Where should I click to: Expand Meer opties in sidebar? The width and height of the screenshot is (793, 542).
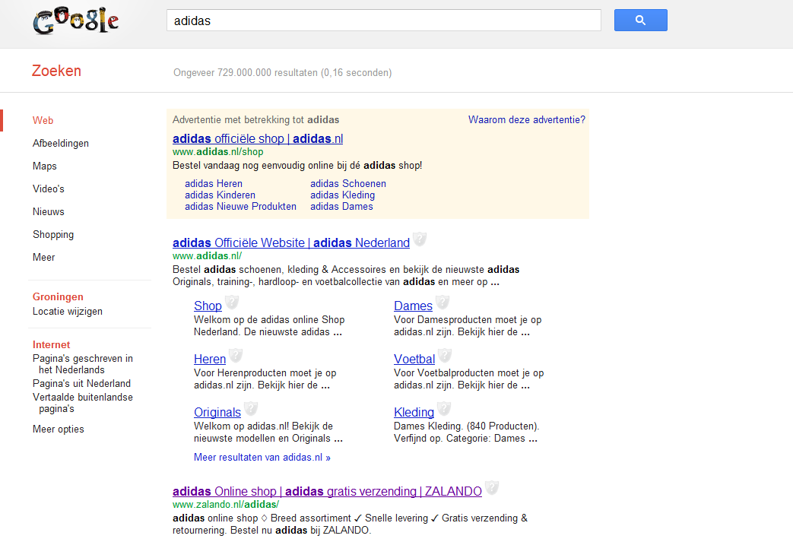pyautogui.click(x=58, y=429)
